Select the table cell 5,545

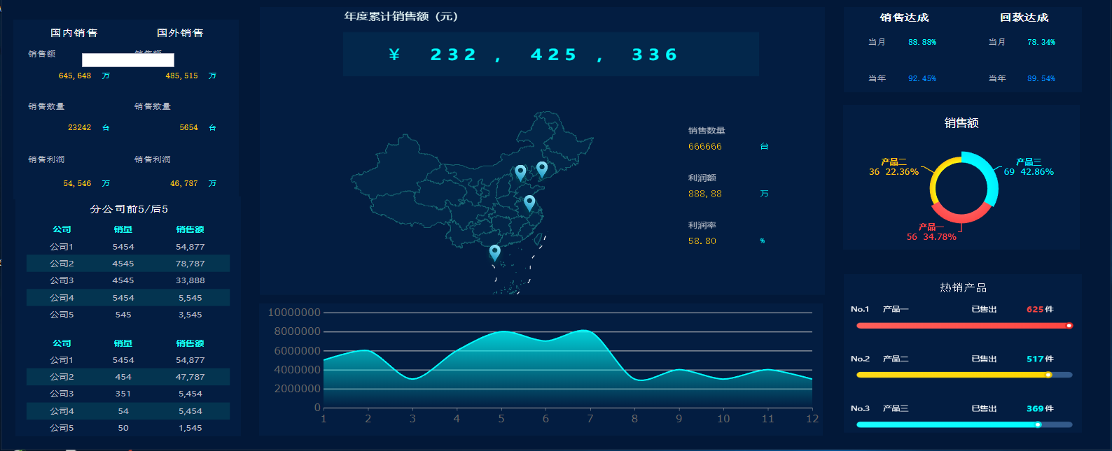tap(190, 298)
